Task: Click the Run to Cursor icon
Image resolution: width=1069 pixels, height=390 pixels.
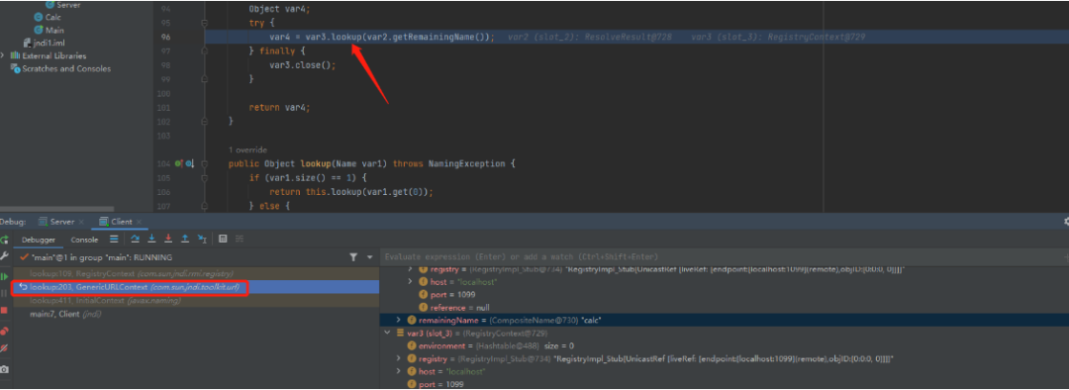Action: (x=202, y=240)
